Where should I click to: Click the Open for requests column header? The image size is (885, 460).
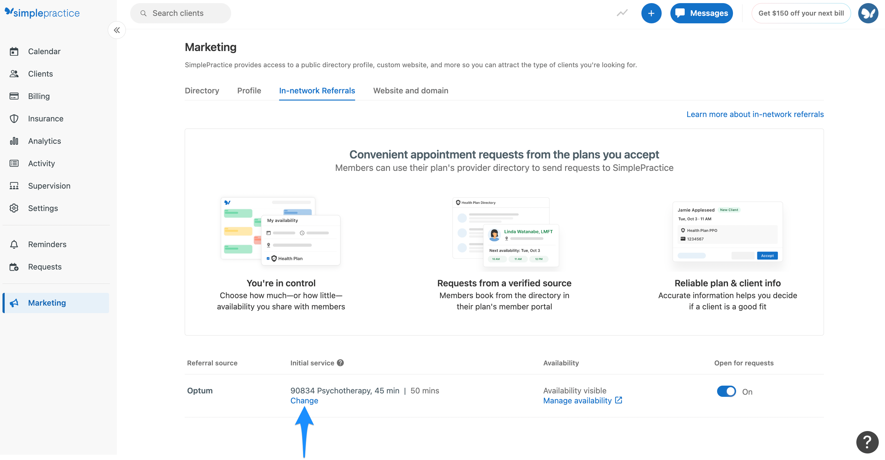click(x=744, y=363)
